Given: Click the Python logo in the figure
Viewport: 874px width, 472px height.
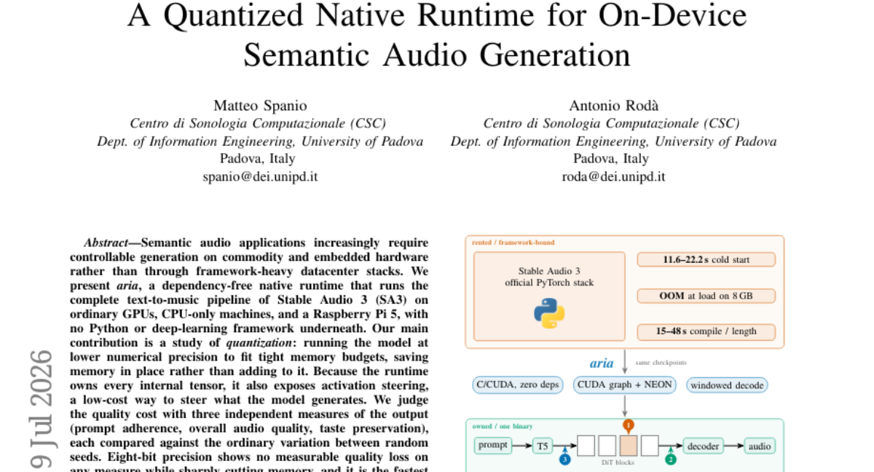Looking at the screenshot, I should [549, 314].
